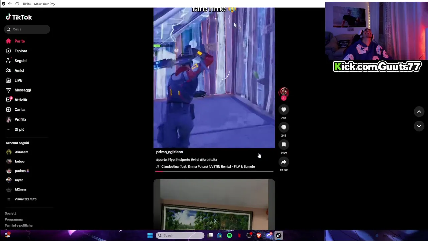Viewport: 428px width, 241px height.
Task: Open Brave browser from the taskbar
Action: click(259, 235)
